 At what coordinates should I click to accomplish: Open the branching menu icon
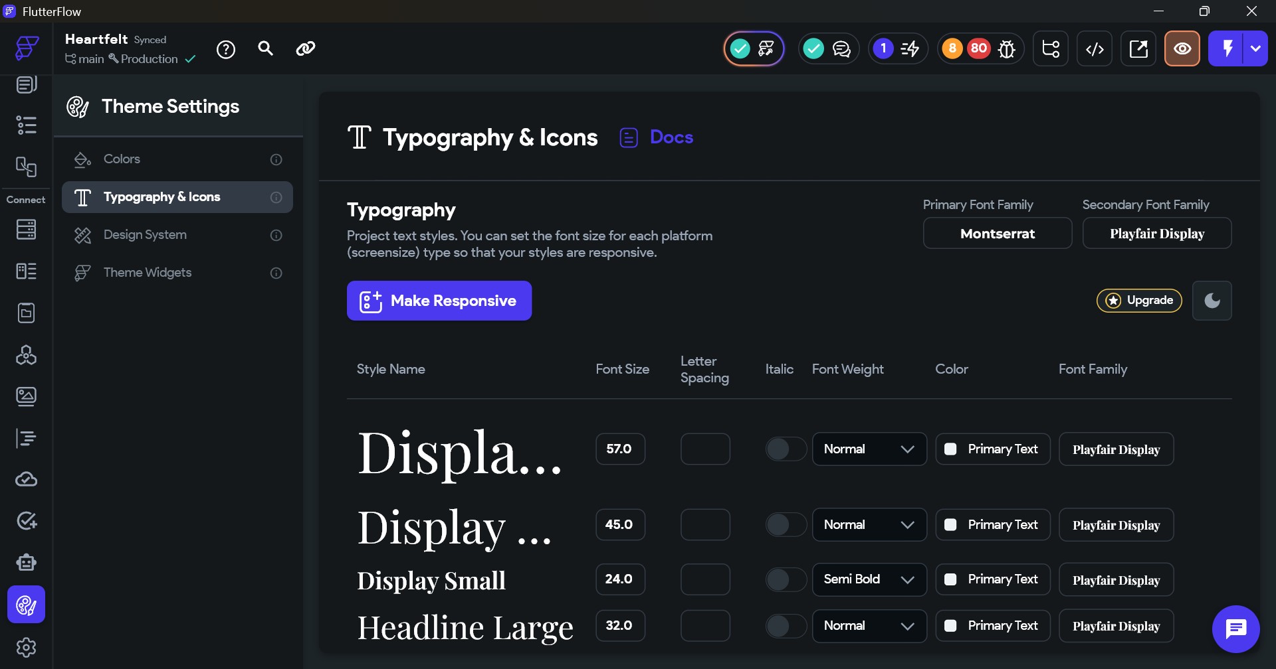tap(1051, 49)
